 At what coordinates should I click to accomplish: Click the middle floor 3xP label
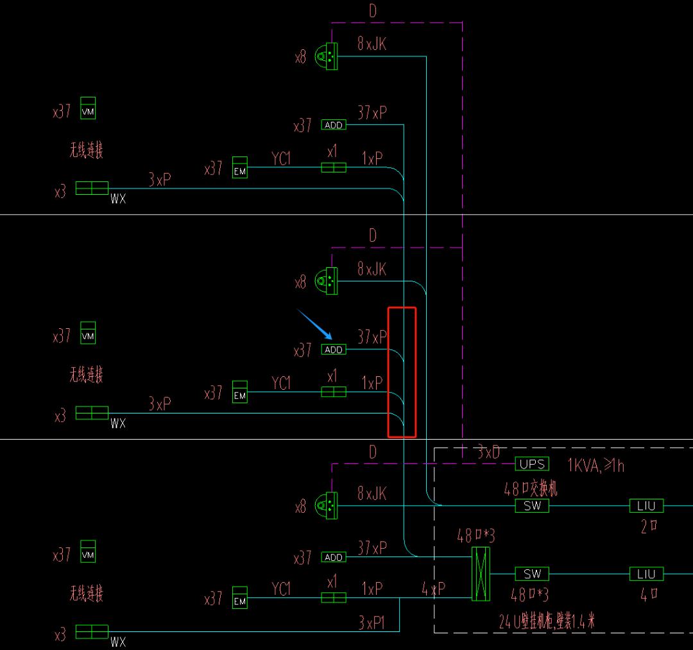point(160,404)
